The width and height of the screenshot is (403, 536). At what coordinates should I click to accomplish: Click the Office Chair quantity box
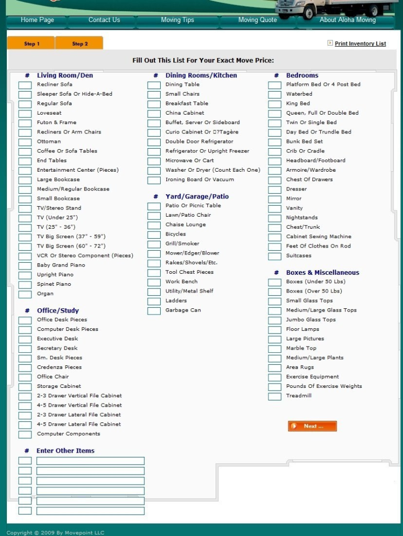(x=25, y=377)
